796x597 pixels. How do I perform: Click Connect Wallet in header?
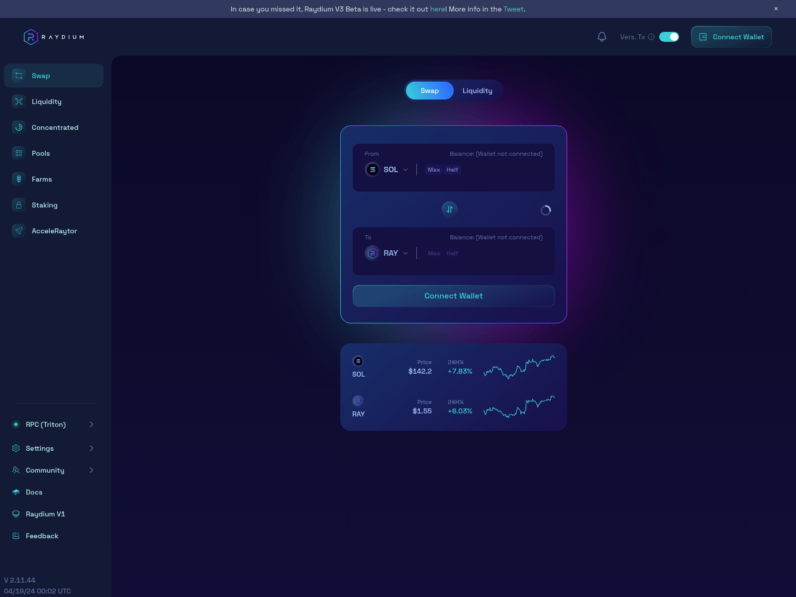pyautogui.click(x=731, y=37)
